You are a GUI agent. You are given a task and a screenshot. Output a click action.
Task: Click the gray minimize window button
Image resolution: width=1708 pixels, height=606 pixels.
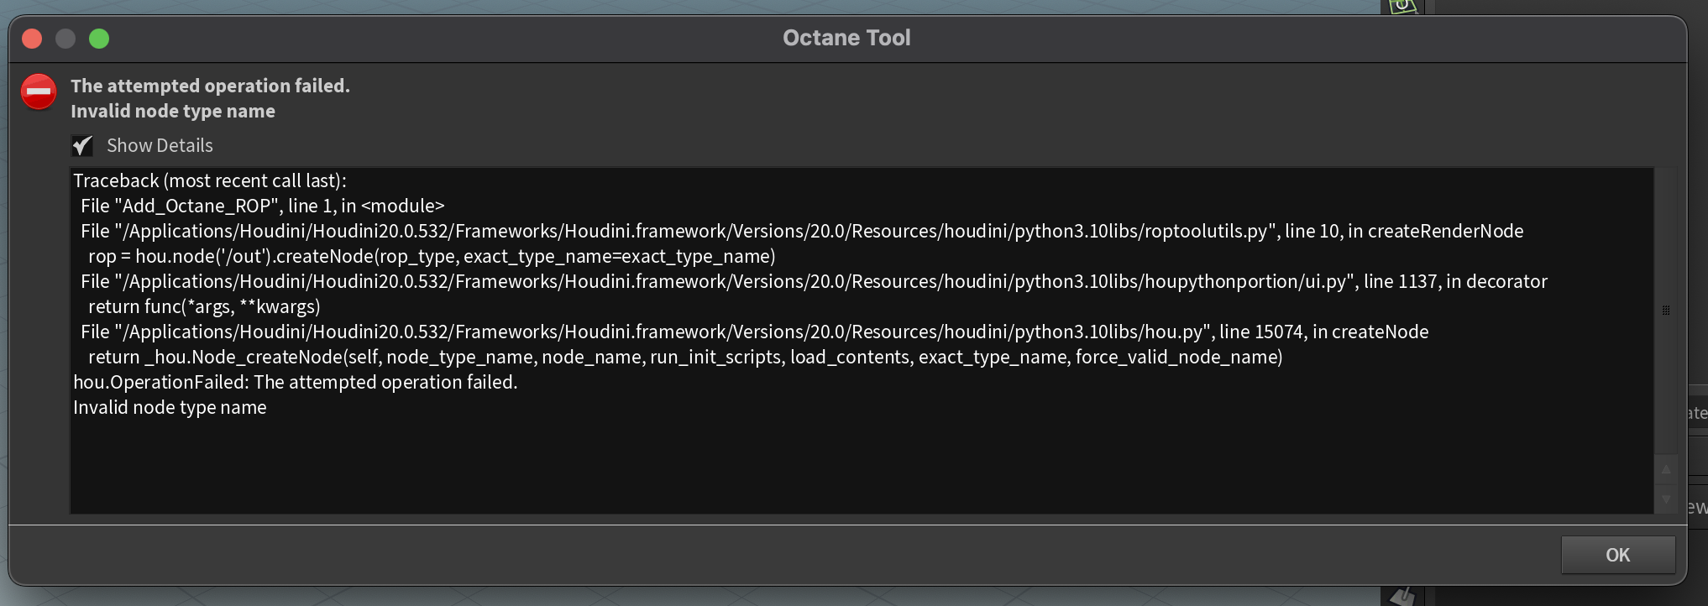pos(65,39)
